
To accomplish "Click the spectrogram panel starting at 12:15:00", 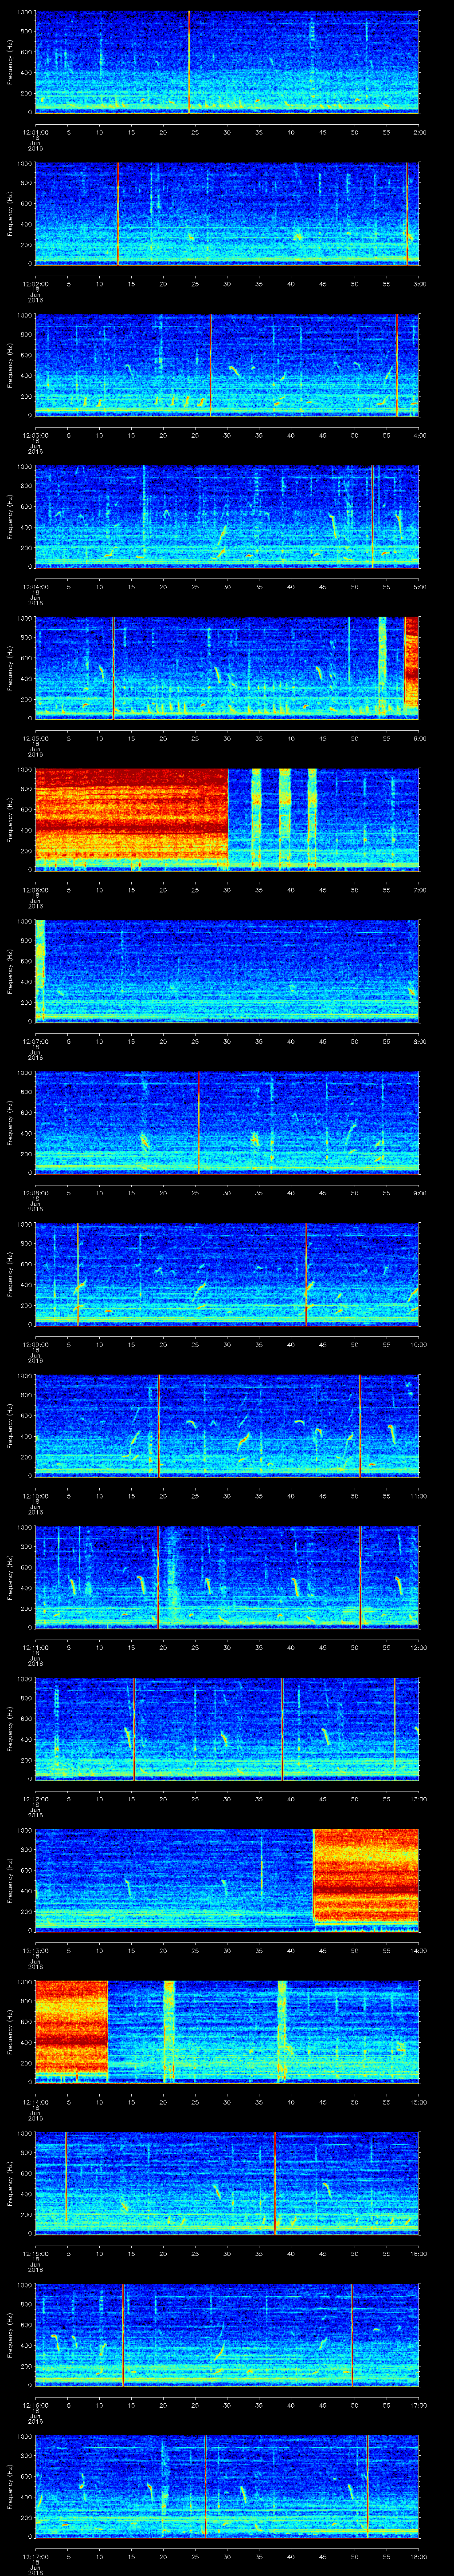I will click(227, 2183).
